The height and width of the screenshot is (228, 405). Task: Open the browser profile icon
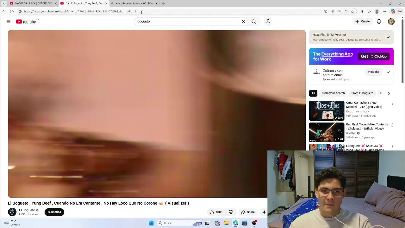377,11
